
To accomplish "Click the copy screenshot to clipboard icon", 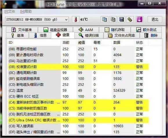I will (x=113, y=19).
